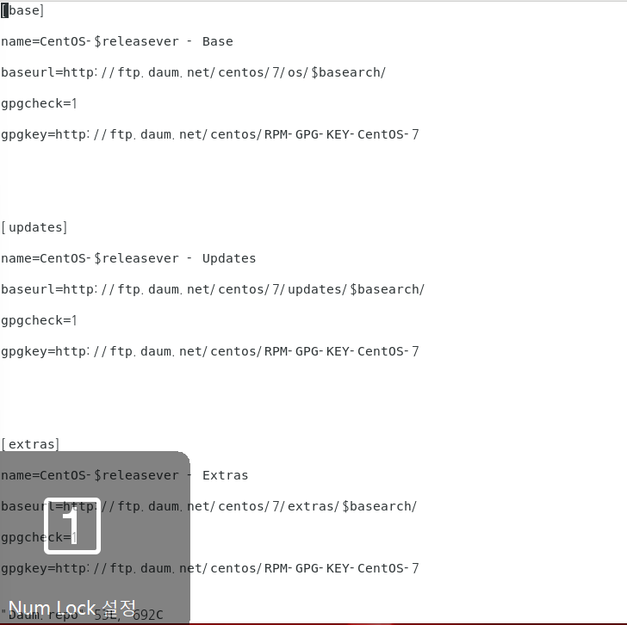627x625 pixels.
Task: Click the baseurl line ending in os/$basearch/
Action: click(194, 72)
